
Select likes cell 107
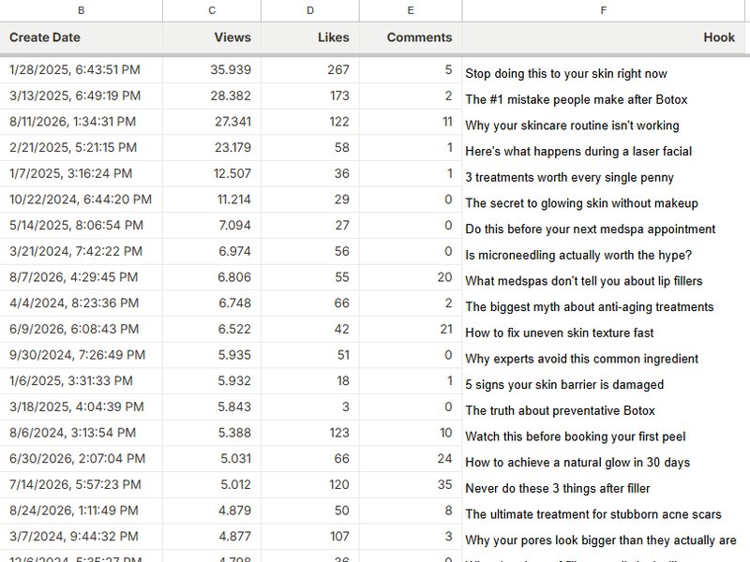(x=310, y=536)
